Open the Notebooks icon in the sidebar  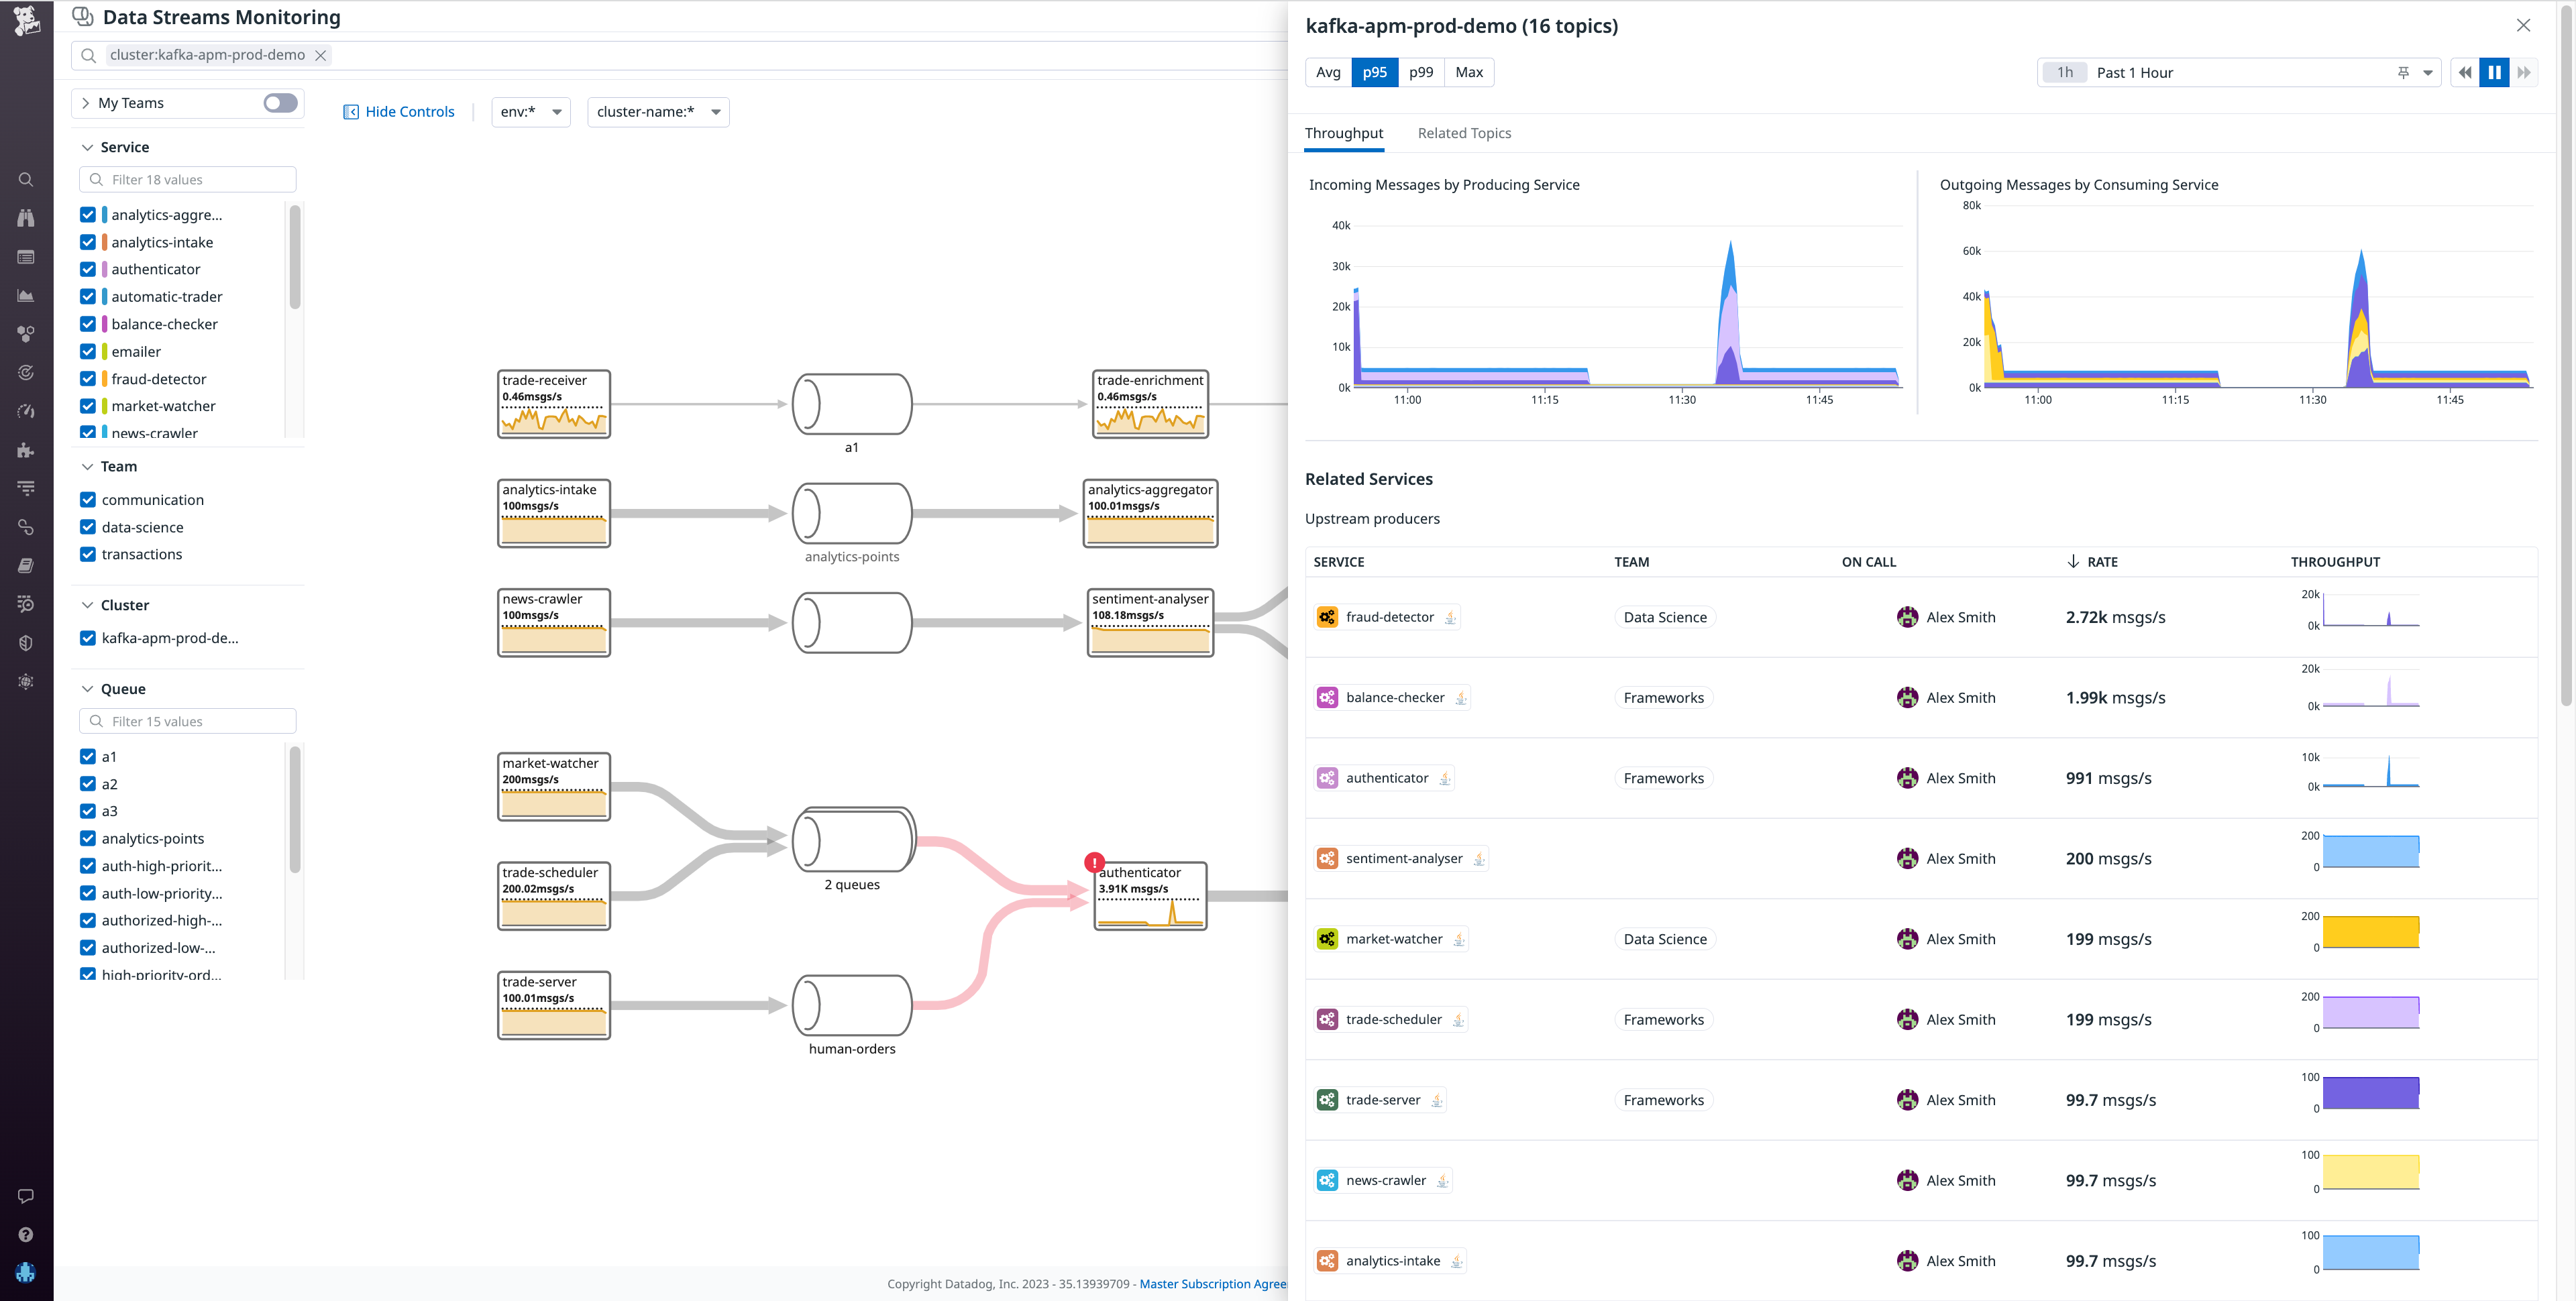click(26, 565)
